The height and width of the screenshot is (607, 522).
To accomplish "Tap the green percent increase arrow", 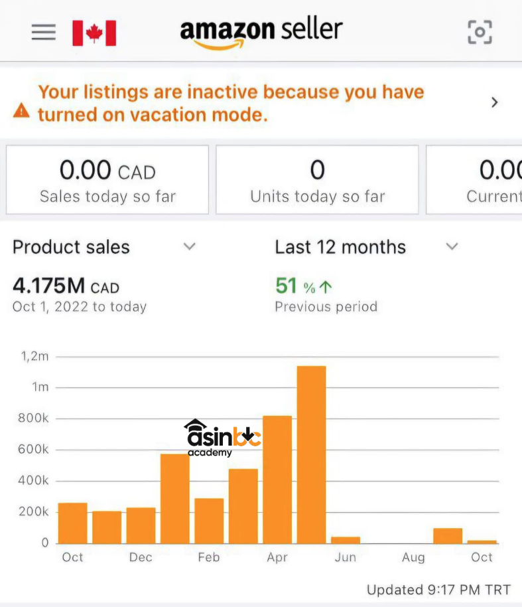I will point(325,287).
